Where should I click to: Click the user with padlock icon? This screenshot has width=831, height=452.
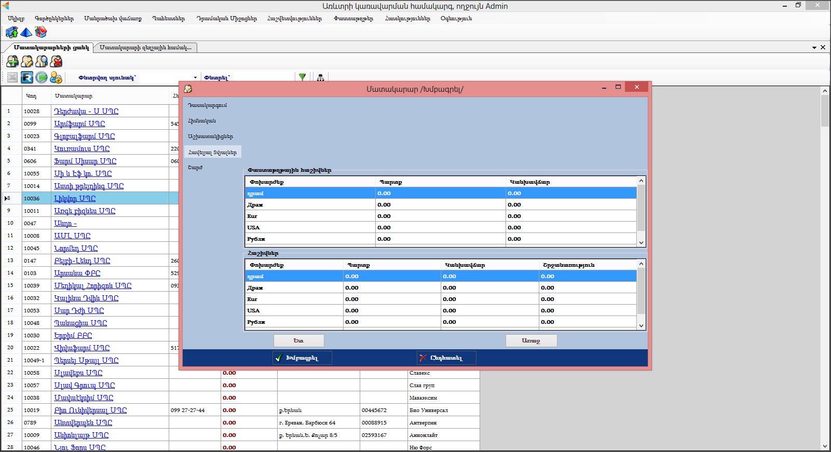(x=56, y=77)
